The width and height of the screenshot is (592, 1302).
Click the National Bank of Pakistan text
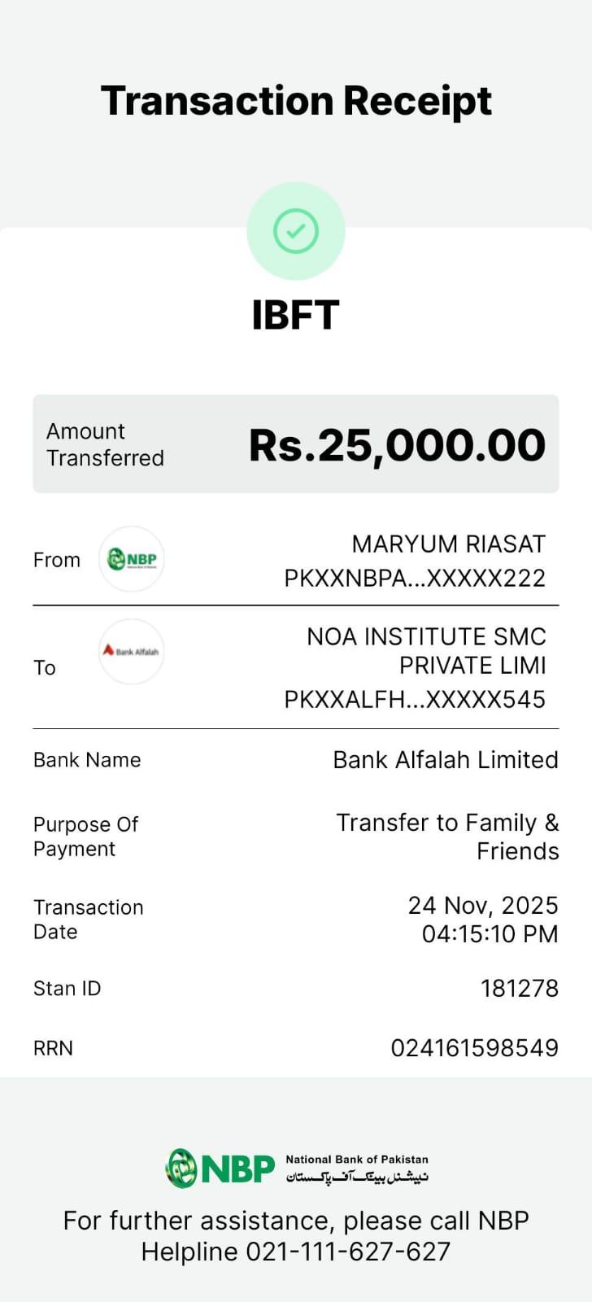pyautogui.click(x=356, y=1160)
